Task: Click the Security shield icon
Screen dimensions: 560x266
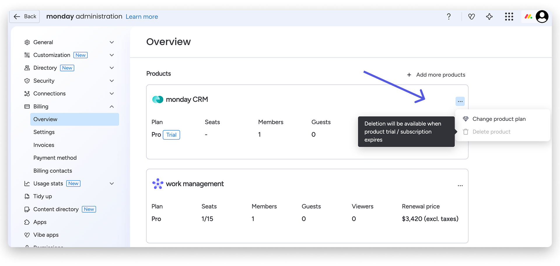Action: [27, 81]
